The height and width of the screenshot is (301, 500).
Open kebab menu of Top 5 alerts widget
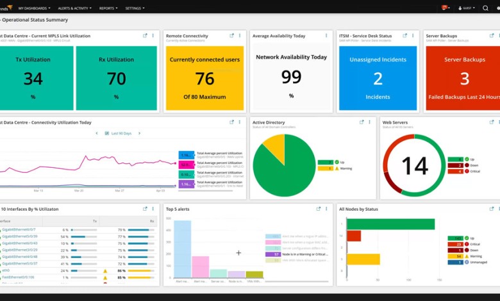click(x=326, y=209)
